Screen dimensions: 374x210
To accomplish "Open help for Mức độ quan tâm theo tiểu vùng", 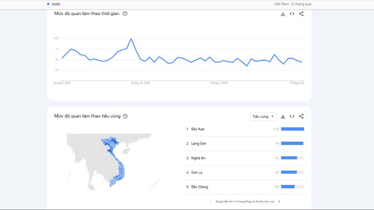I will pos(125,116).
